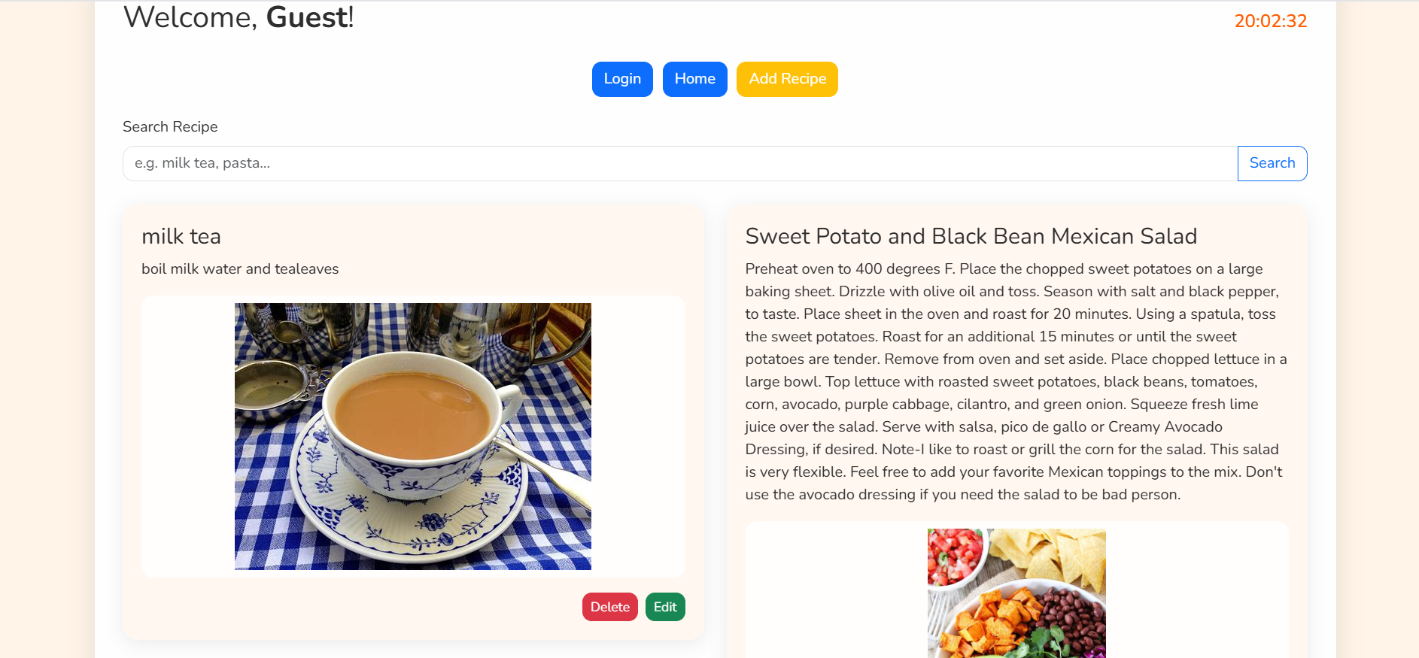Open the Mexican salad bowl image
Screen dimensions: 1419x658
tap(1016, 593)
